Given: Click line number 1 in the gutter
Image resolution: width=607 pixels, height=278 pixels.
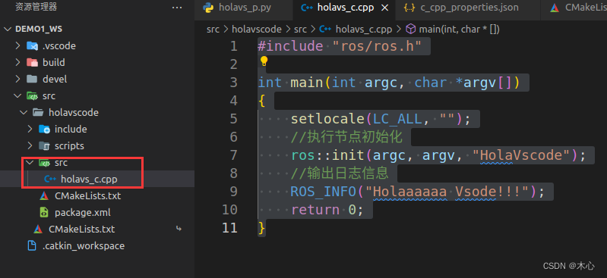Looking at the screenshot, I should click(233, 46).
